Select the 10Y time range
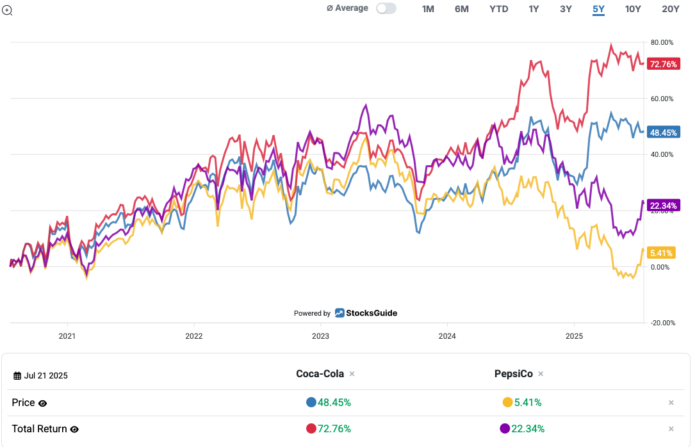 tap(632, 9)
